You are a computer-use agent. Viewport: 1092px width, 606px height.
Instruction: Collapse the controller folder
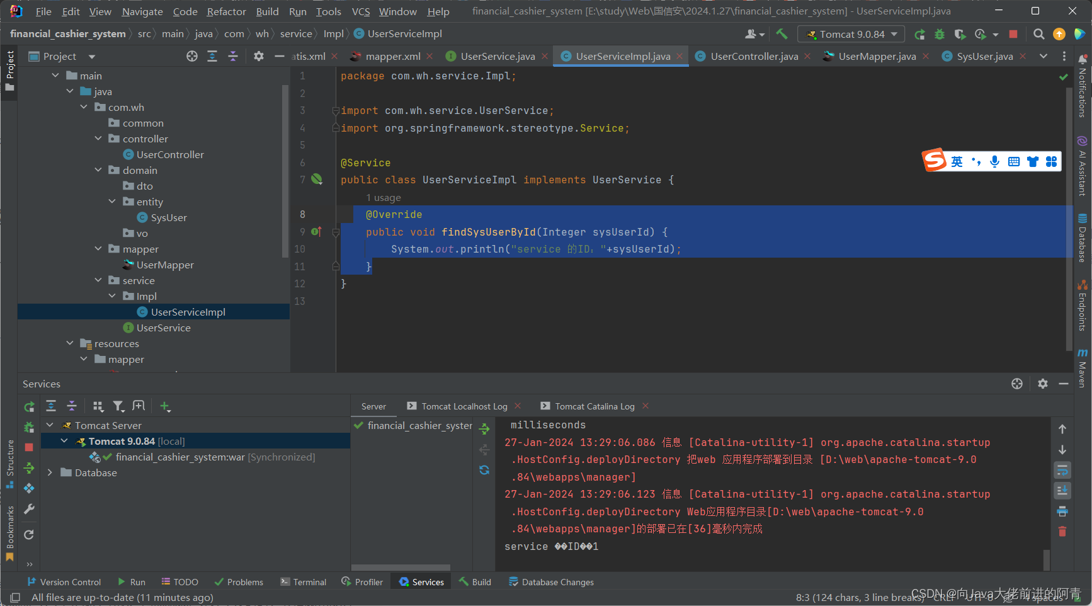(x=98, y=139)
